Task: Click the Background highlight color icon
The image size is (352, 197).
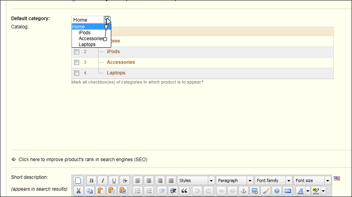Action: click(316, 191)
